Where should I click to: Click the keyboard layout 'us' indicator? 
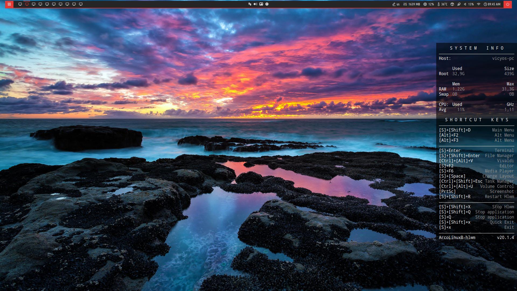396,4
